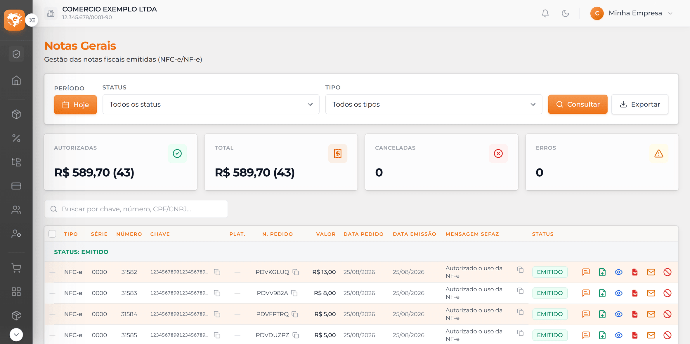690x344 pixels.
Task: Sort by the NÚMERO column header
Action: [129, 234]
